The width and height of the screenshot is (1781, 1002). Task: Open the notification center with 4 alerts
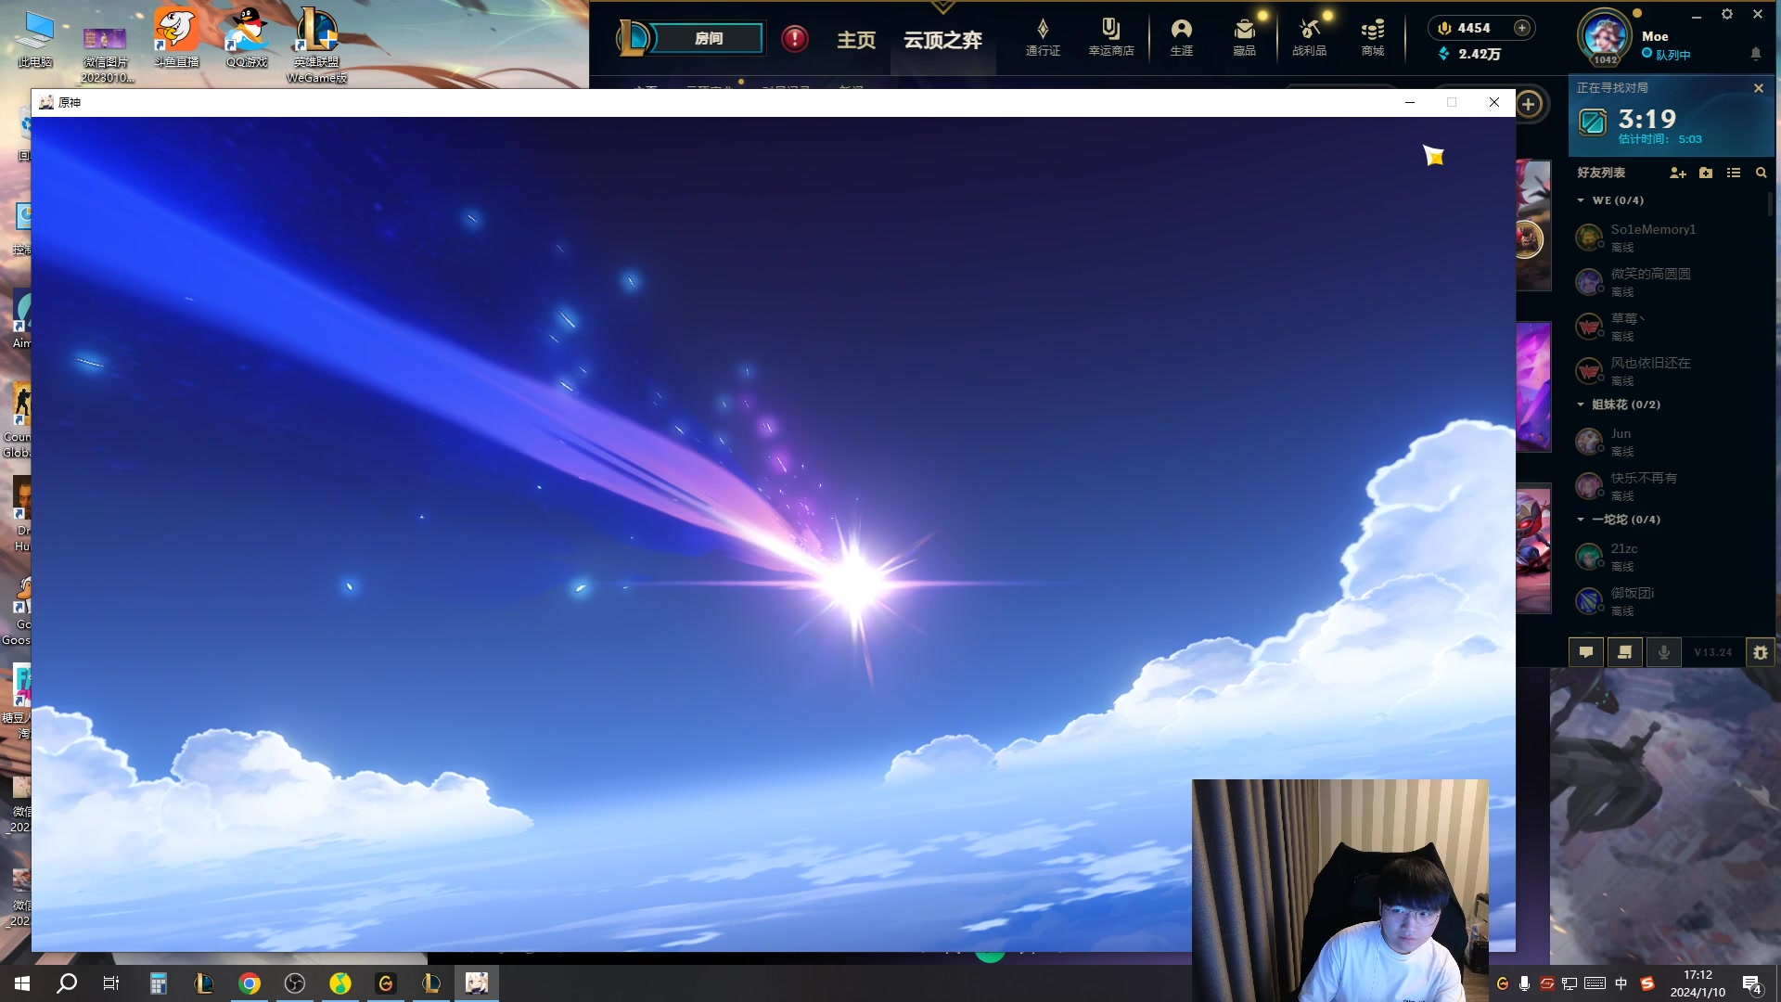[x=1752, y=984]
